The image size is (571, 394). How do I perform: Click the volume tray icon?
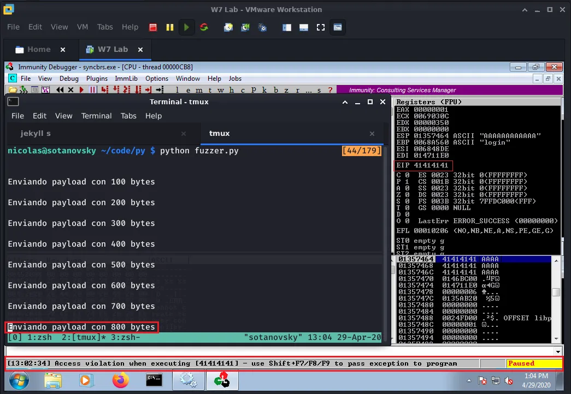point(509,381)
